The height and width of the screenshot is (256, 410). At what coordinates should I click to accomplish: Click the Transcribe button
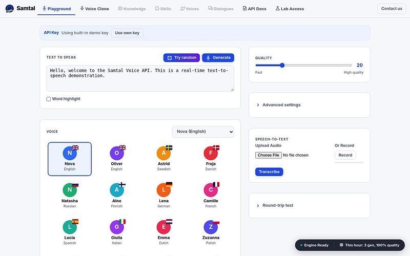(269, 172)
